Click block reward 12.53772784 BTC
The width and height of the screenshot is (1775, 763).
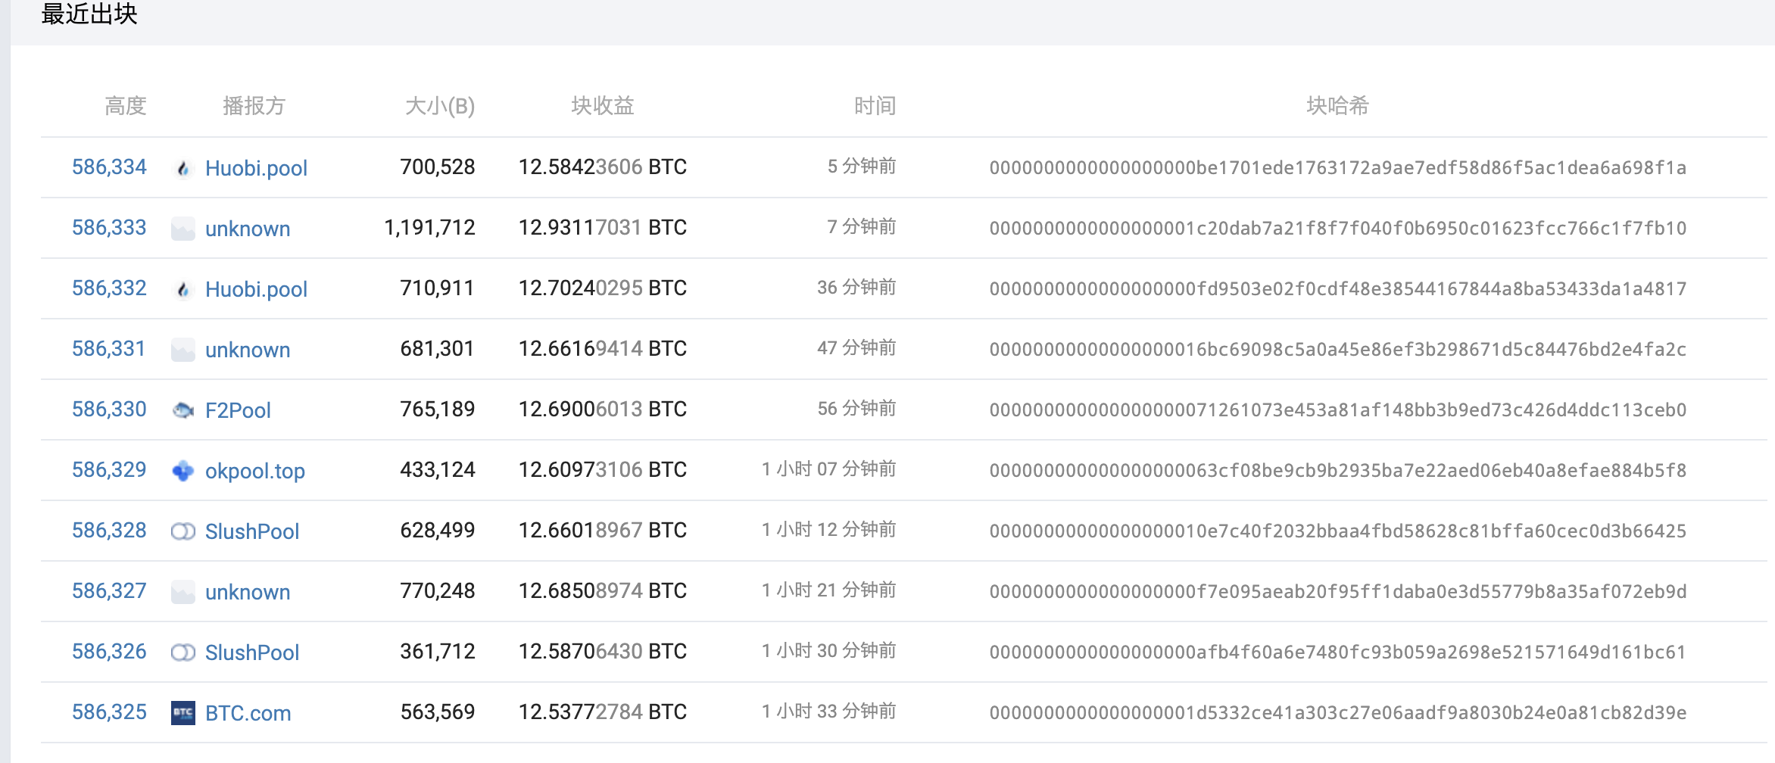(603, 712)
